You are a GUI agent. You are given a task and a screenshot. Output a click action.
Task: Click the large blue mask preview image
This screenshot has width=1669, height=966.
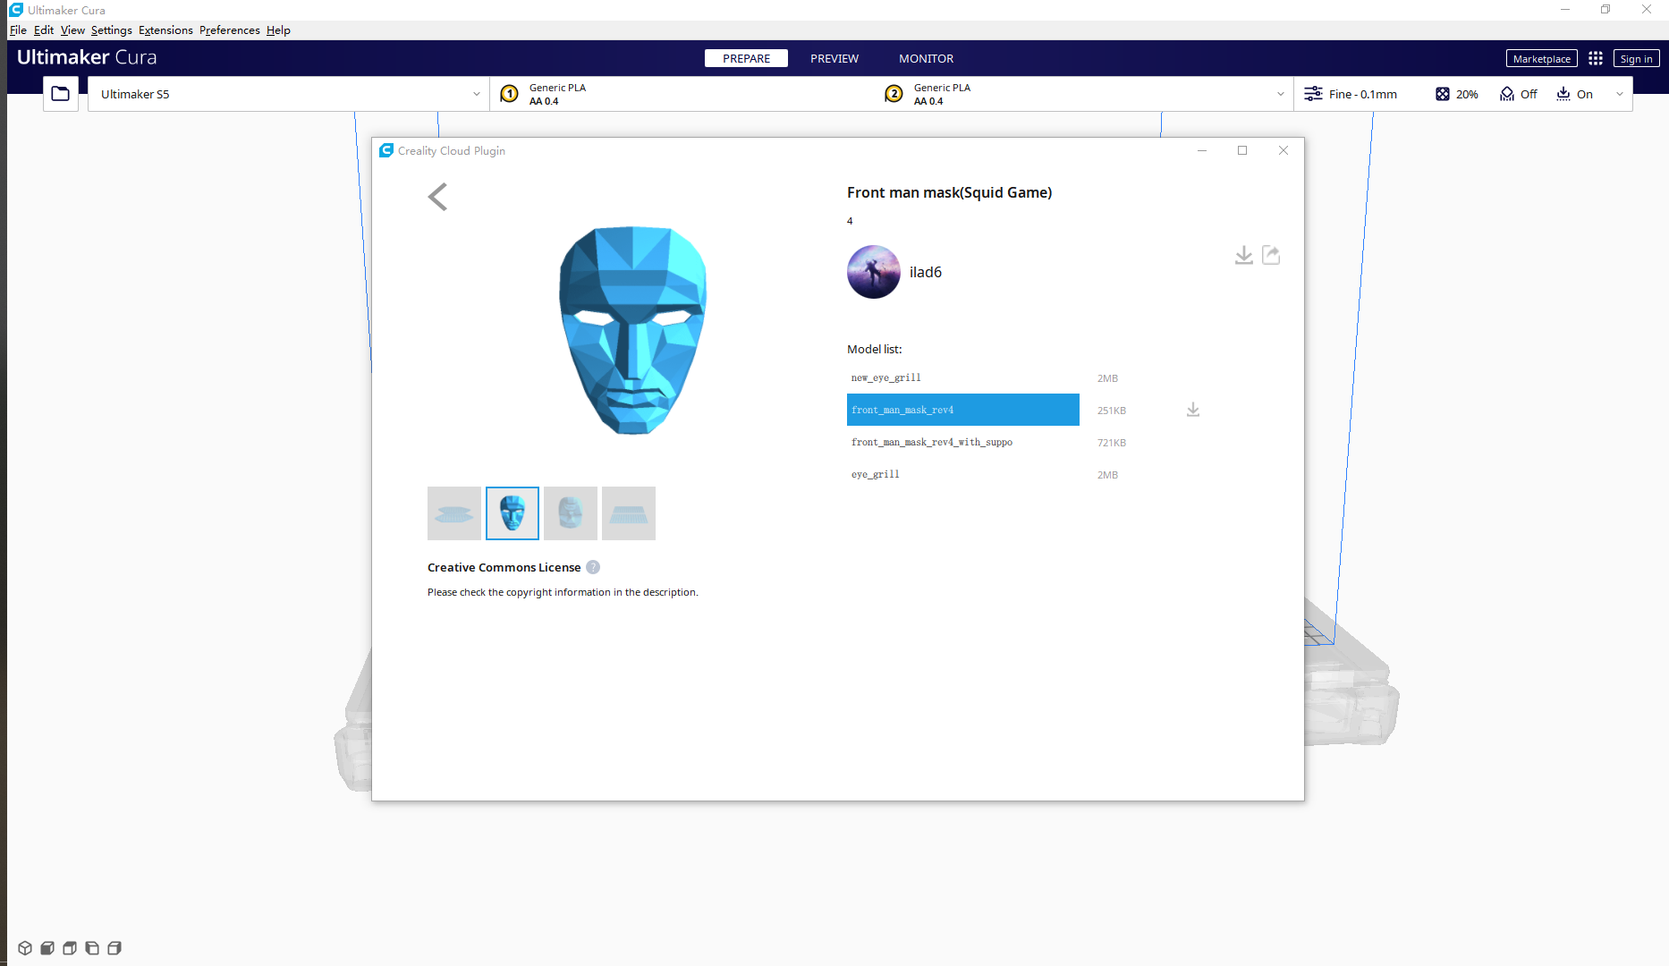tap(632, 330)
